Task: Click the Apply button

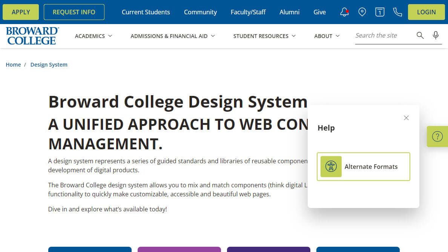Action: coord(21,12)
